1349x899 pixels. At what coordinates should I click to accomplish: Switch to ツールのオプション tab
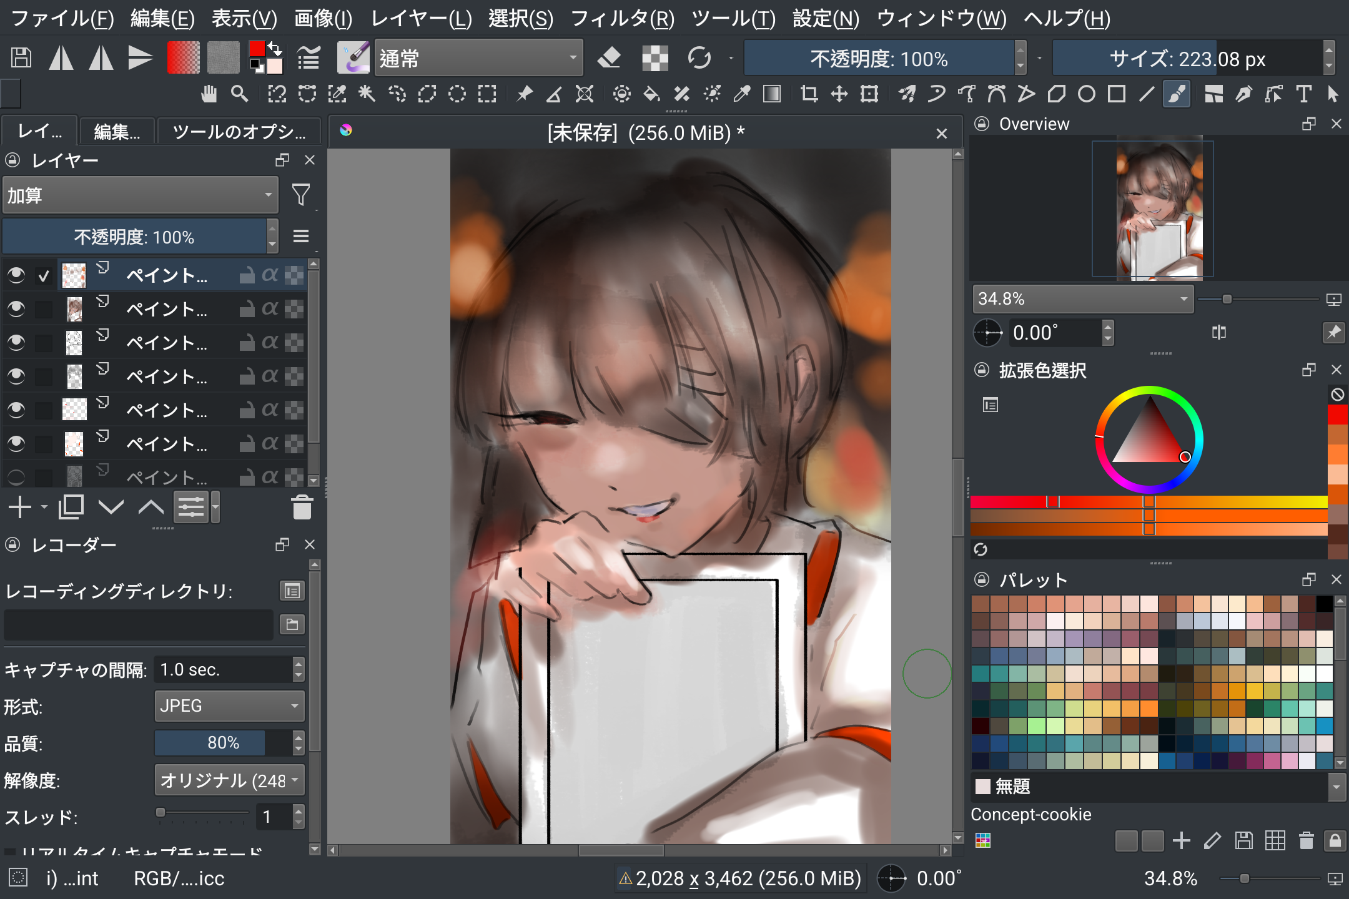pos(239,132)
